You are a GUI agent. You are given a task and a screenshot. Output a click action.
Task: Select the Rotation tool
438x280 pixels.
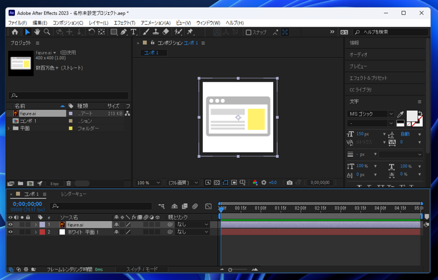coord(91,32)
